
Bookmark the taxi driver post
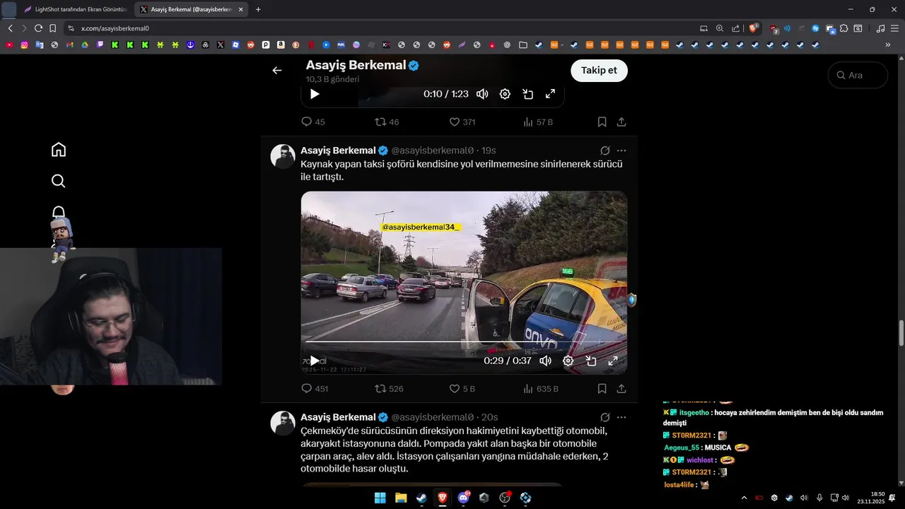[x=602, y=389]
